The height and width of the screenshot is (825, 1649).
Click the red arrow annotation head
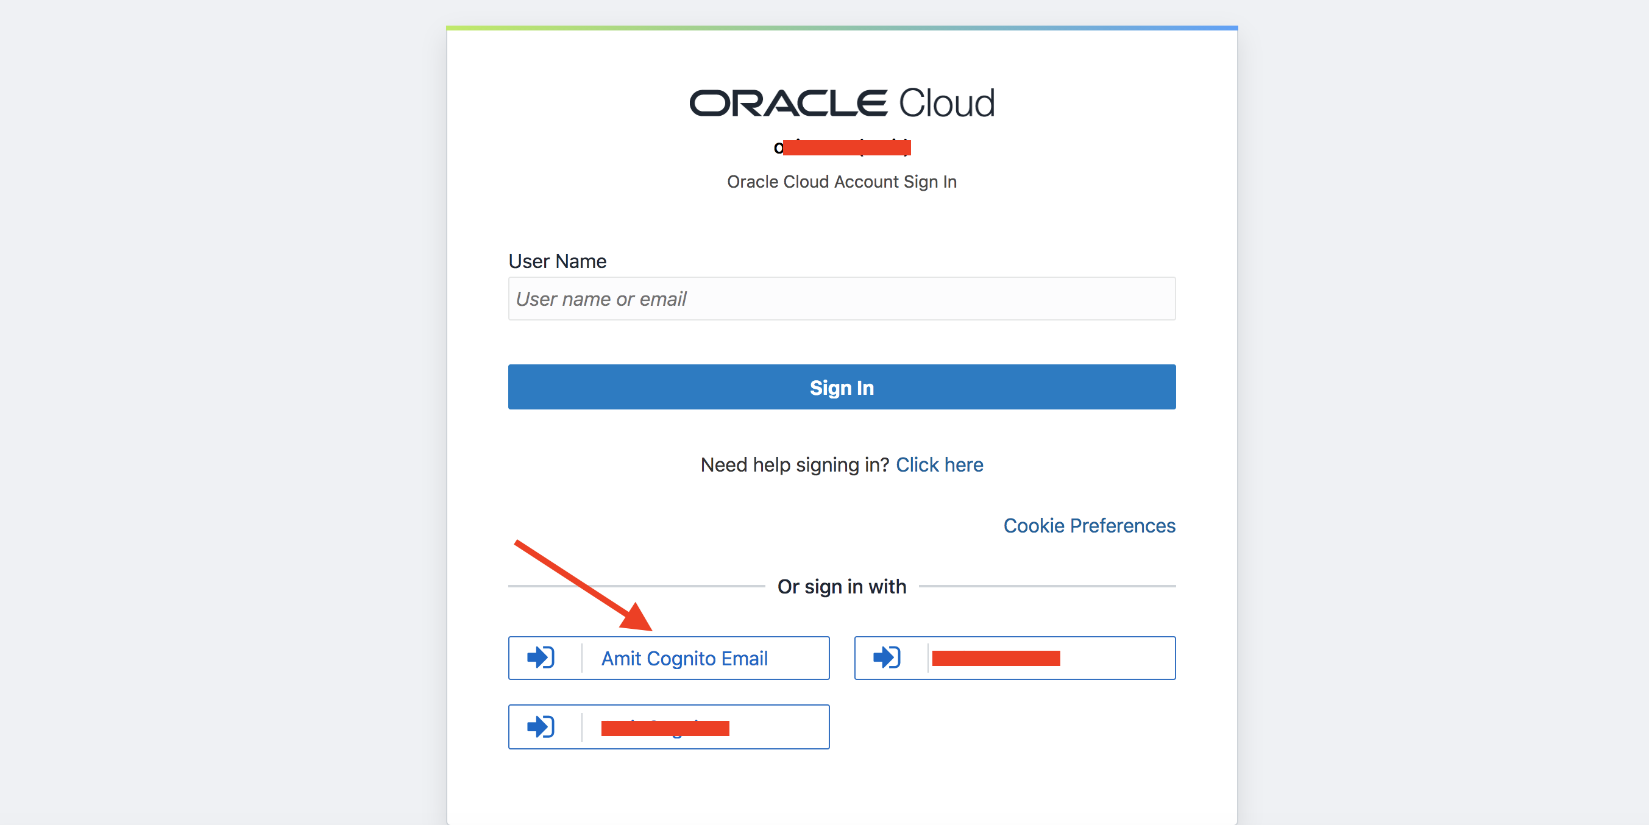click(x=637, y=618)
